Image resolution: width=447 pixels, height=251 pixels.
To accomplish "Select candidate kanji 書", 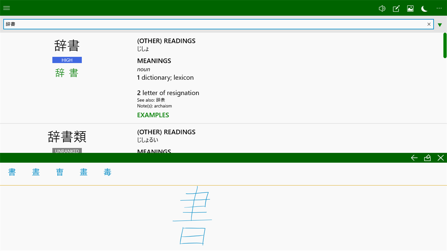I will (12, 172).
